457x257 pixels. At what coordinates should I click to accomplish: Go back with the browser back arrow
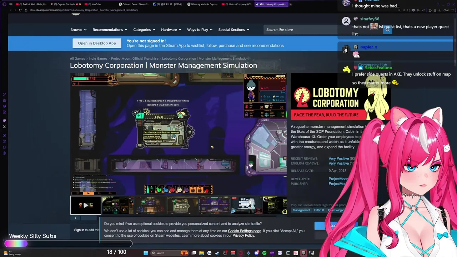point(11,10)
